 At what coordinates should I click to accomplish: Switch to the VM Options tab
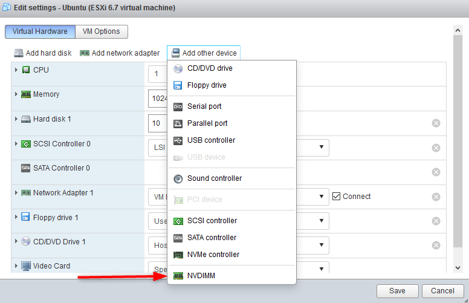[x=102, y=31]
